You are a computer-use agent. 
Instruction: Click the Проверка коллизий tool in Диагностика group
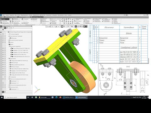coord(87,21)
